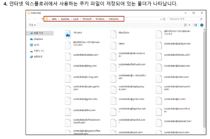210x139 pixels.
Task: Maximize the INetCache window
Action: coord(194,13)
